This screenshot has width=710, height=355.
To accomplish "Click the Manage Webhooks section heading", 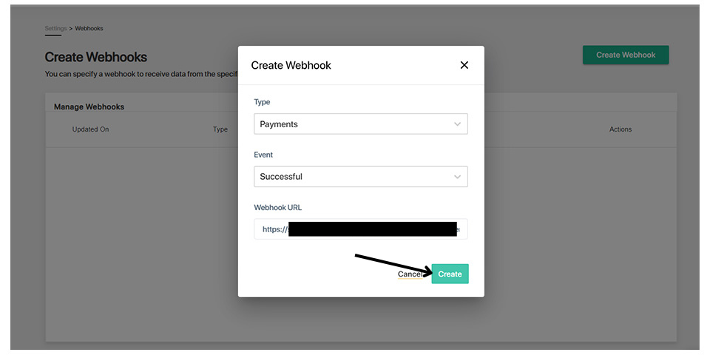I will click(89, 106).
